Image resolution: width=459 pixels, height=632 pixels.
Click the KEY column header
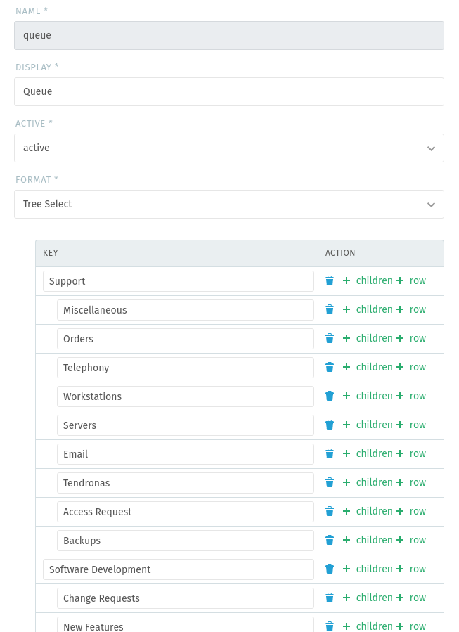[x=177, y=253]
